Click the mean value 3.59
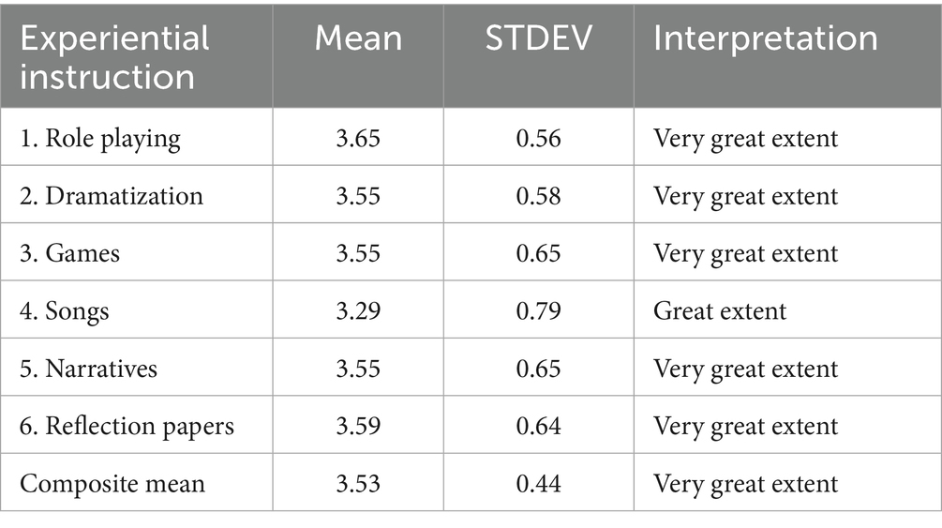The height and width of the screenshot is (528, 942). [x=358, y=426]
